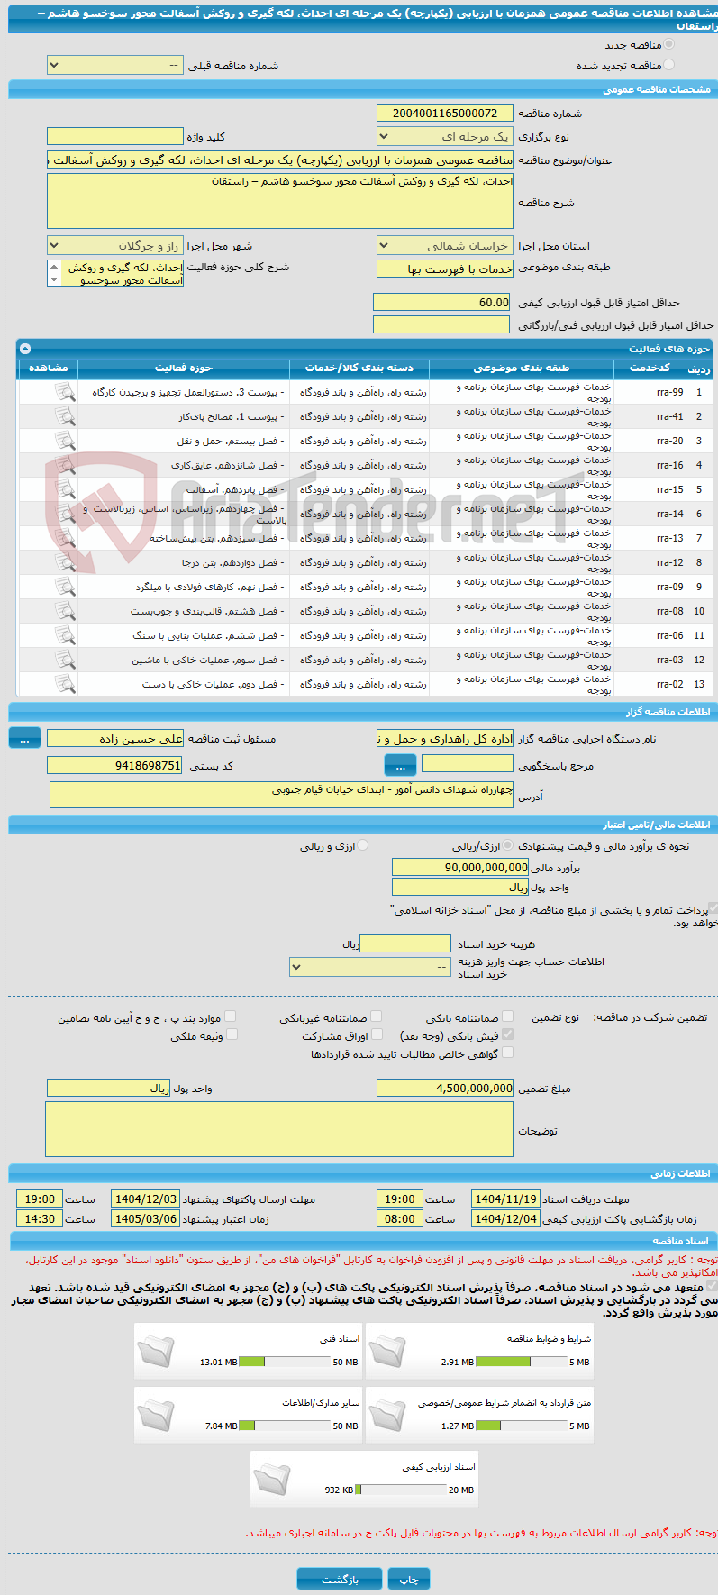The width and height of the screenshot is (718, 1595).
Task: Open the سایر مدارک/اطلاعات folder icon
Action: [x=155, y=1416]
